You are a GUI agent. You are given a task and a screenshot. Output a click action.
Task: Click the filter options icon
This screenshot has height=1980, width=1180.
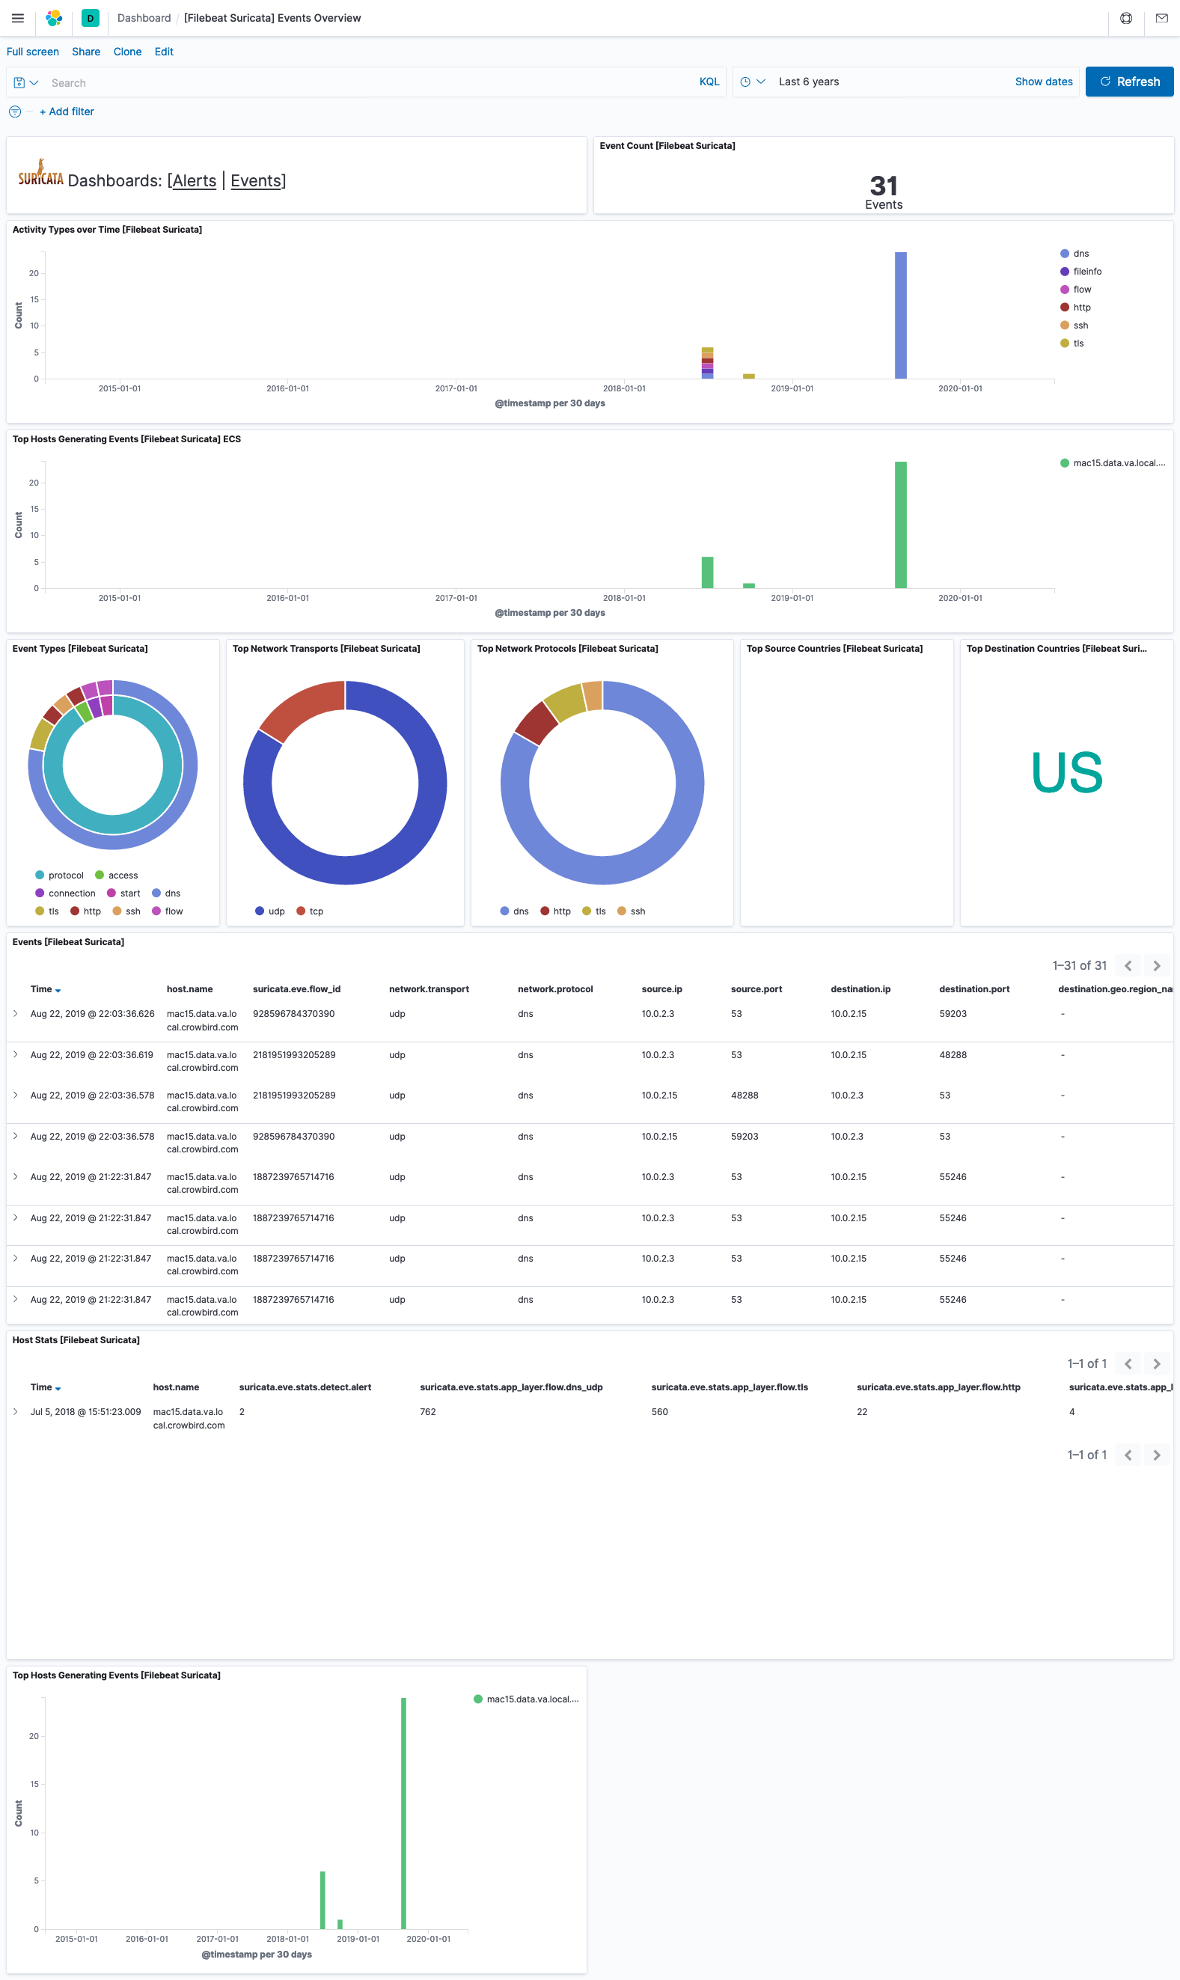14,112
